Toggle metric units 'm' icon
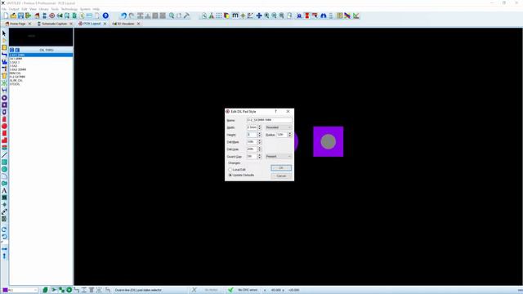Viewport: 523px width, 294px height. click(x=235, y=16)
